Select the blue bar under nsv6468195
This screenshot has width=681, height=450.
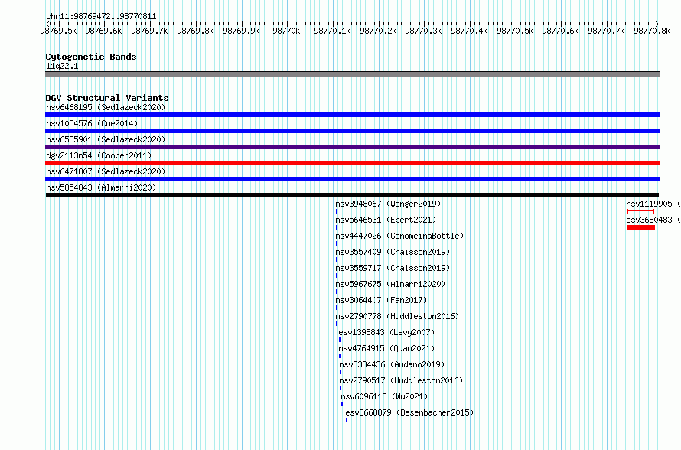(352, 115)
